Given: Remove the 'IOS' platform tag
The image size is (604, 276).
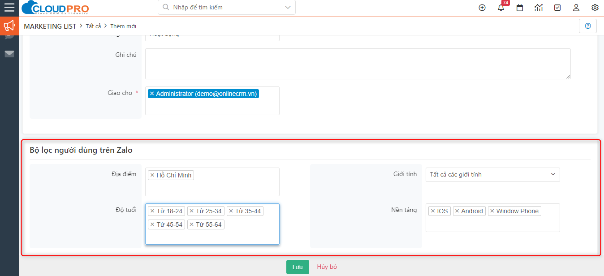Looking at the screenshot, I should 432,211.
